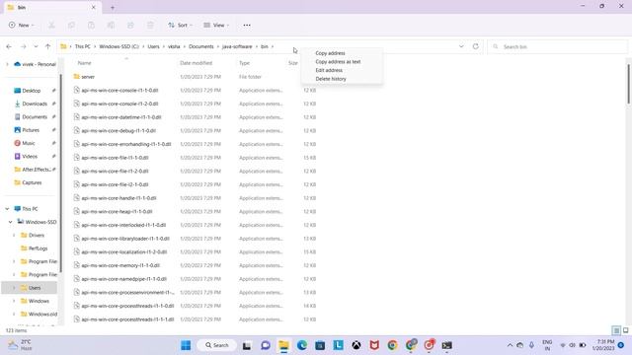This screenshot has height=355, width=632.
Task: Select api-ms-win-core-namedpipe-l1-1-0.dll file
Action: click(x=196, y=279)
